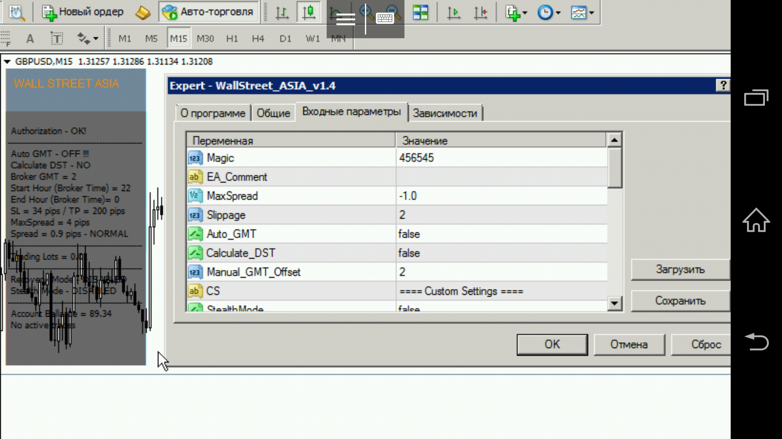782x439 pixels.
Task: Switch timeframe to M1
Action: point(125,39)
